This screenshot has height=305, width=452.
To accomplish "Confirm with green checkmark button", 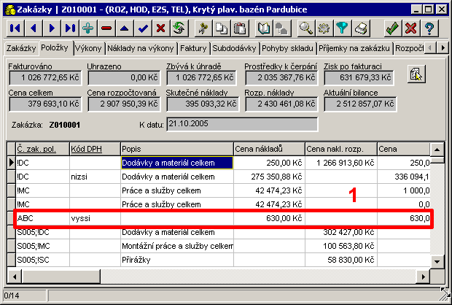I will (x=392, y=28).
